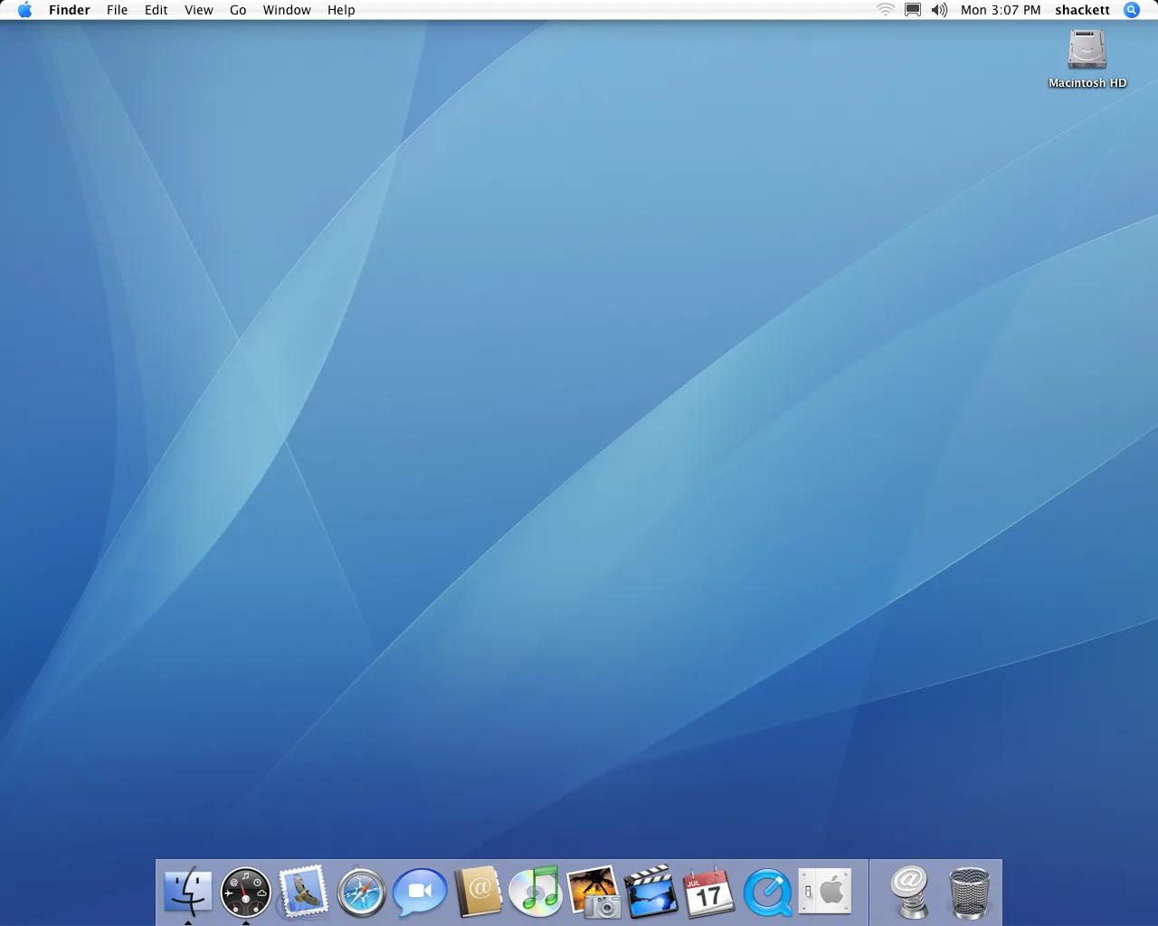Open the Trash

(x=968, y=892)
